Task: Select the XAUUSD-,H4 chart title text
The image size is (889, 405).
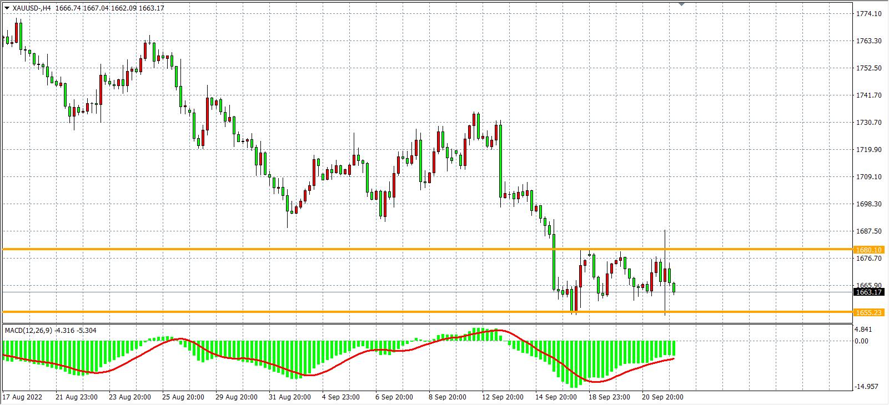Action: [30, 8]
